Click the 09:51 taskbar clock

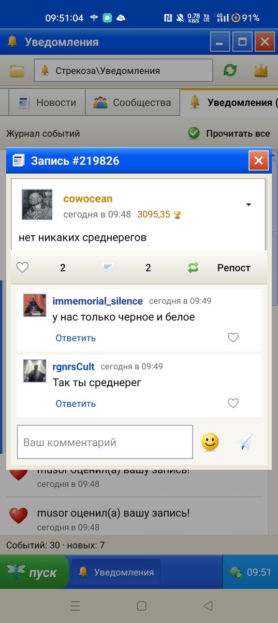click(258, 572)
